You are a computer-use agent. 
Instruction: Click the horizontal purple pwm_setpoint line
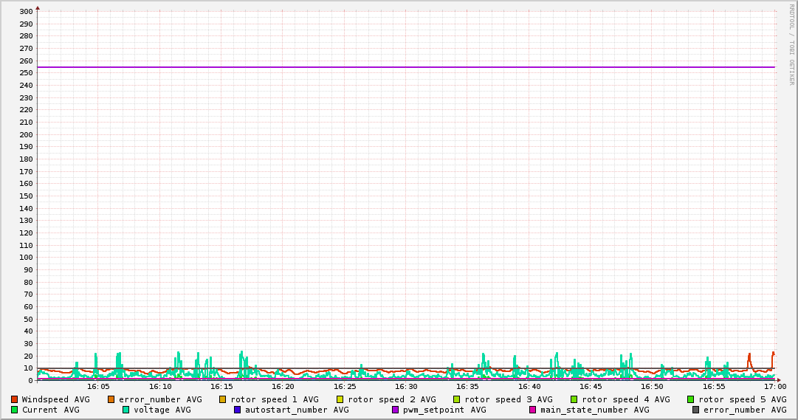pyautogui.click(x=406, y=67)
